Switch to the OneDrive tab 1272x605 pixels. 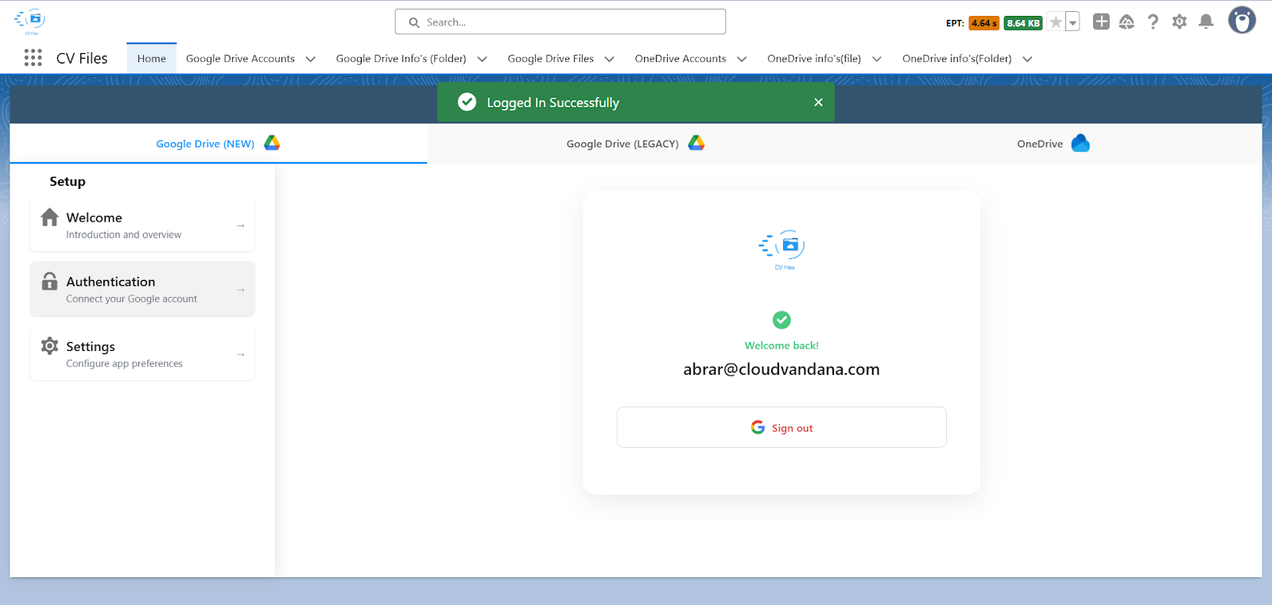pyautogui.click(x=1053, y=144)
